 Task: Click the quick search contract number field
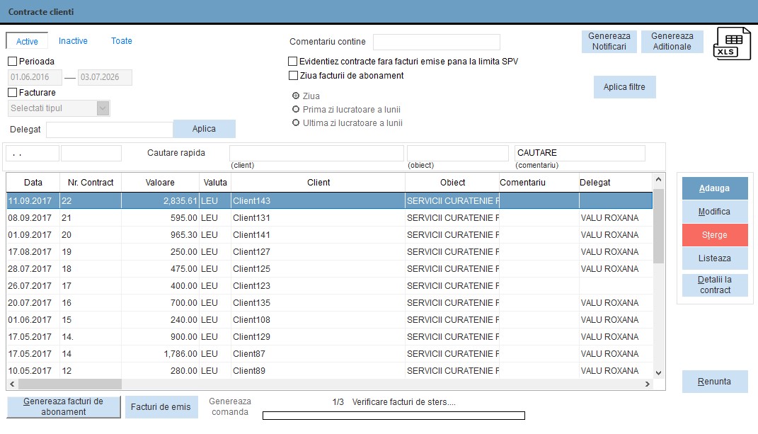pyautogui.click(x=91, y=154)
